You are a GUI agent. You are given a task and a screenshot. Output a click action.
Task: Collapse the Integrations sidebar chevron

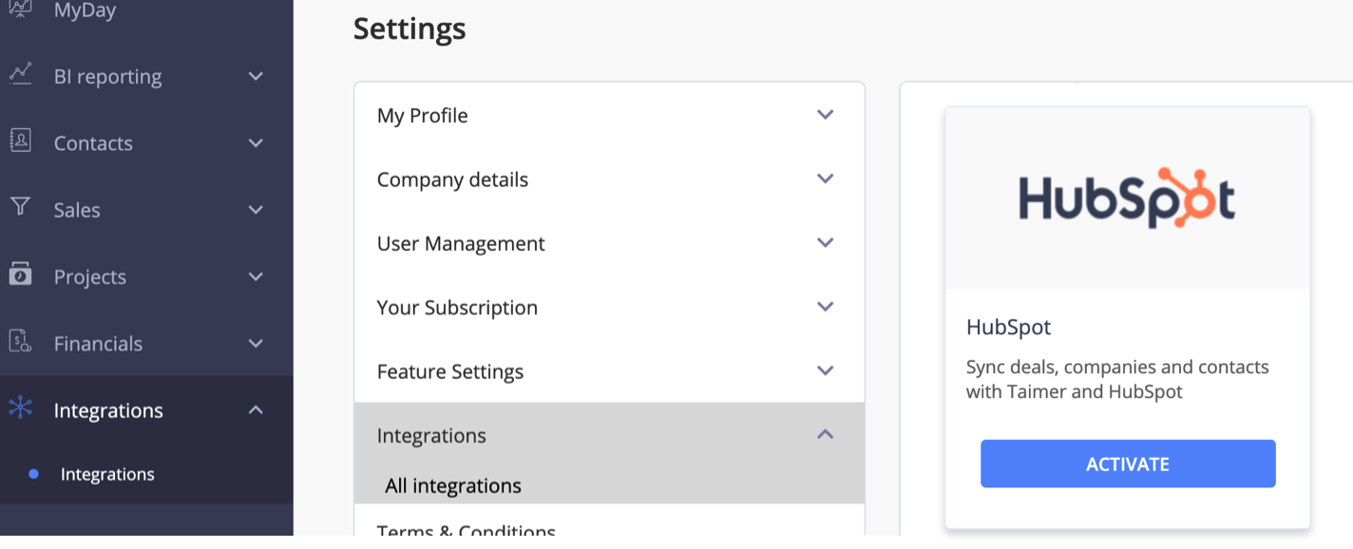256,409
